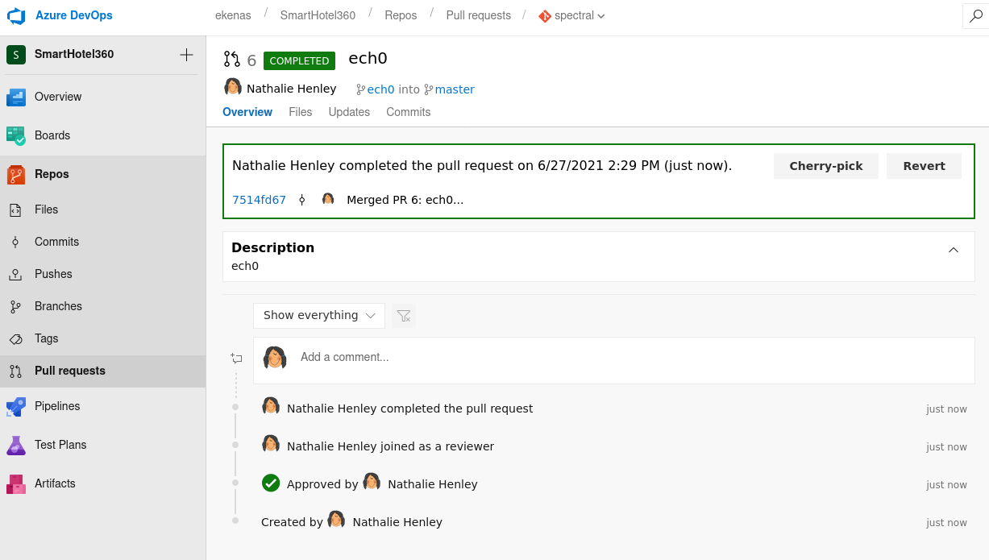Click the Repos sidebar icon
Viewport: 989px width, 560px height.
[x=16, y=174]
